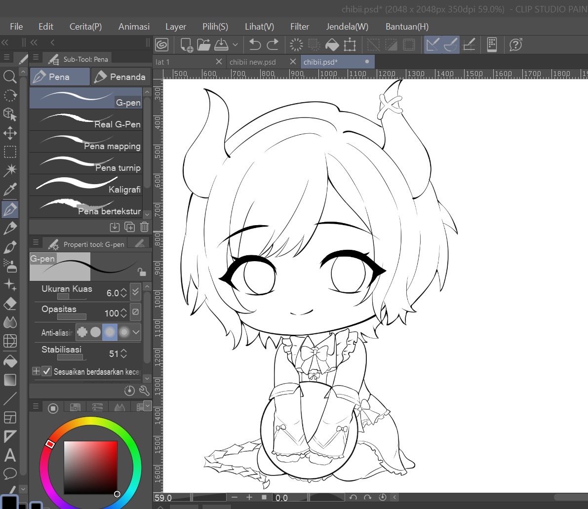Pick a color in the saturation square

tap(90, 468)
